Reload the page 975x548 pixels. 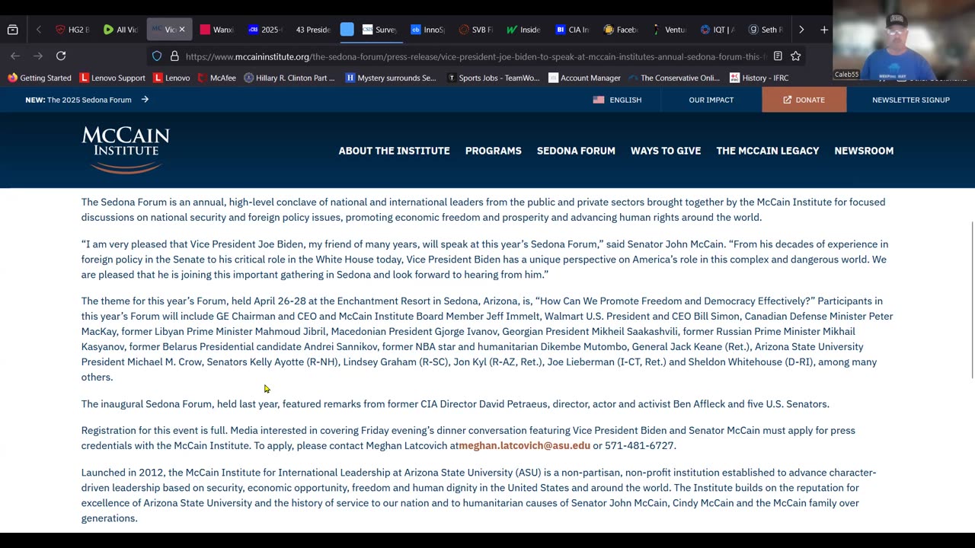[x=61, y=56]
